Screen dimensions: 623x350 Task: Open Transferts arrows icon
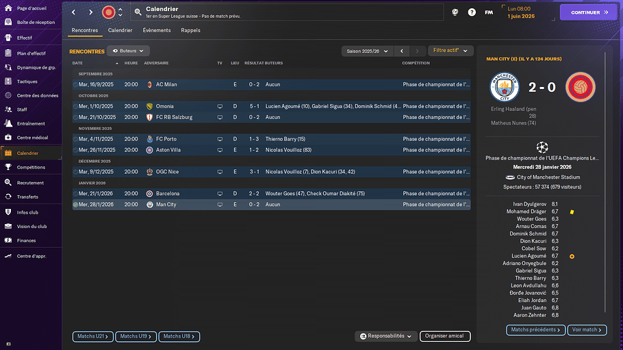pyautogui.click(x=8, y=197)
